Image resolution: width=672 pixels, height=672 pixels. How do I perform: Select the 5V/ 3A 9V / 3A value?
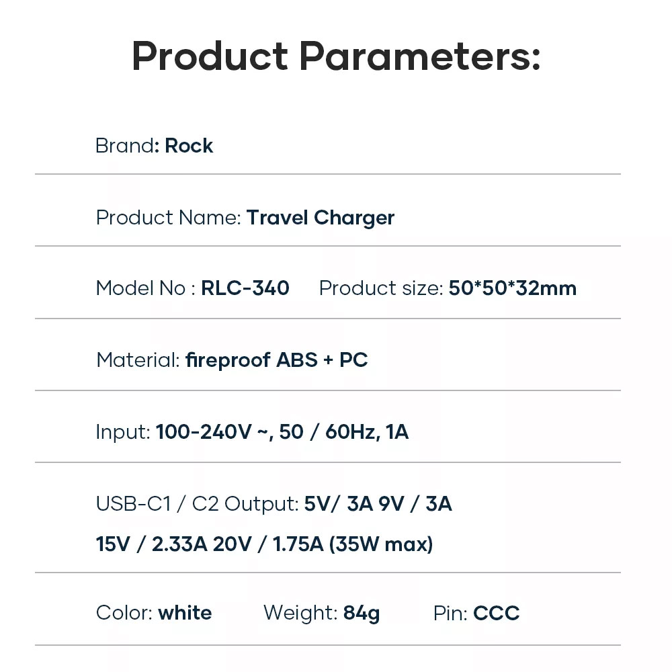tap(378, 504)
